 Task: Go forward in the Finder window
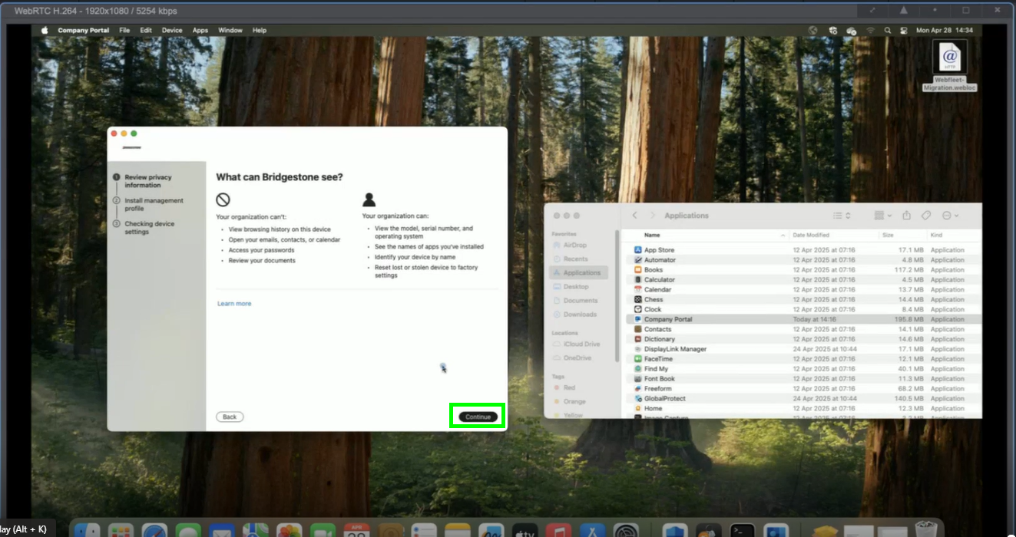653,216
